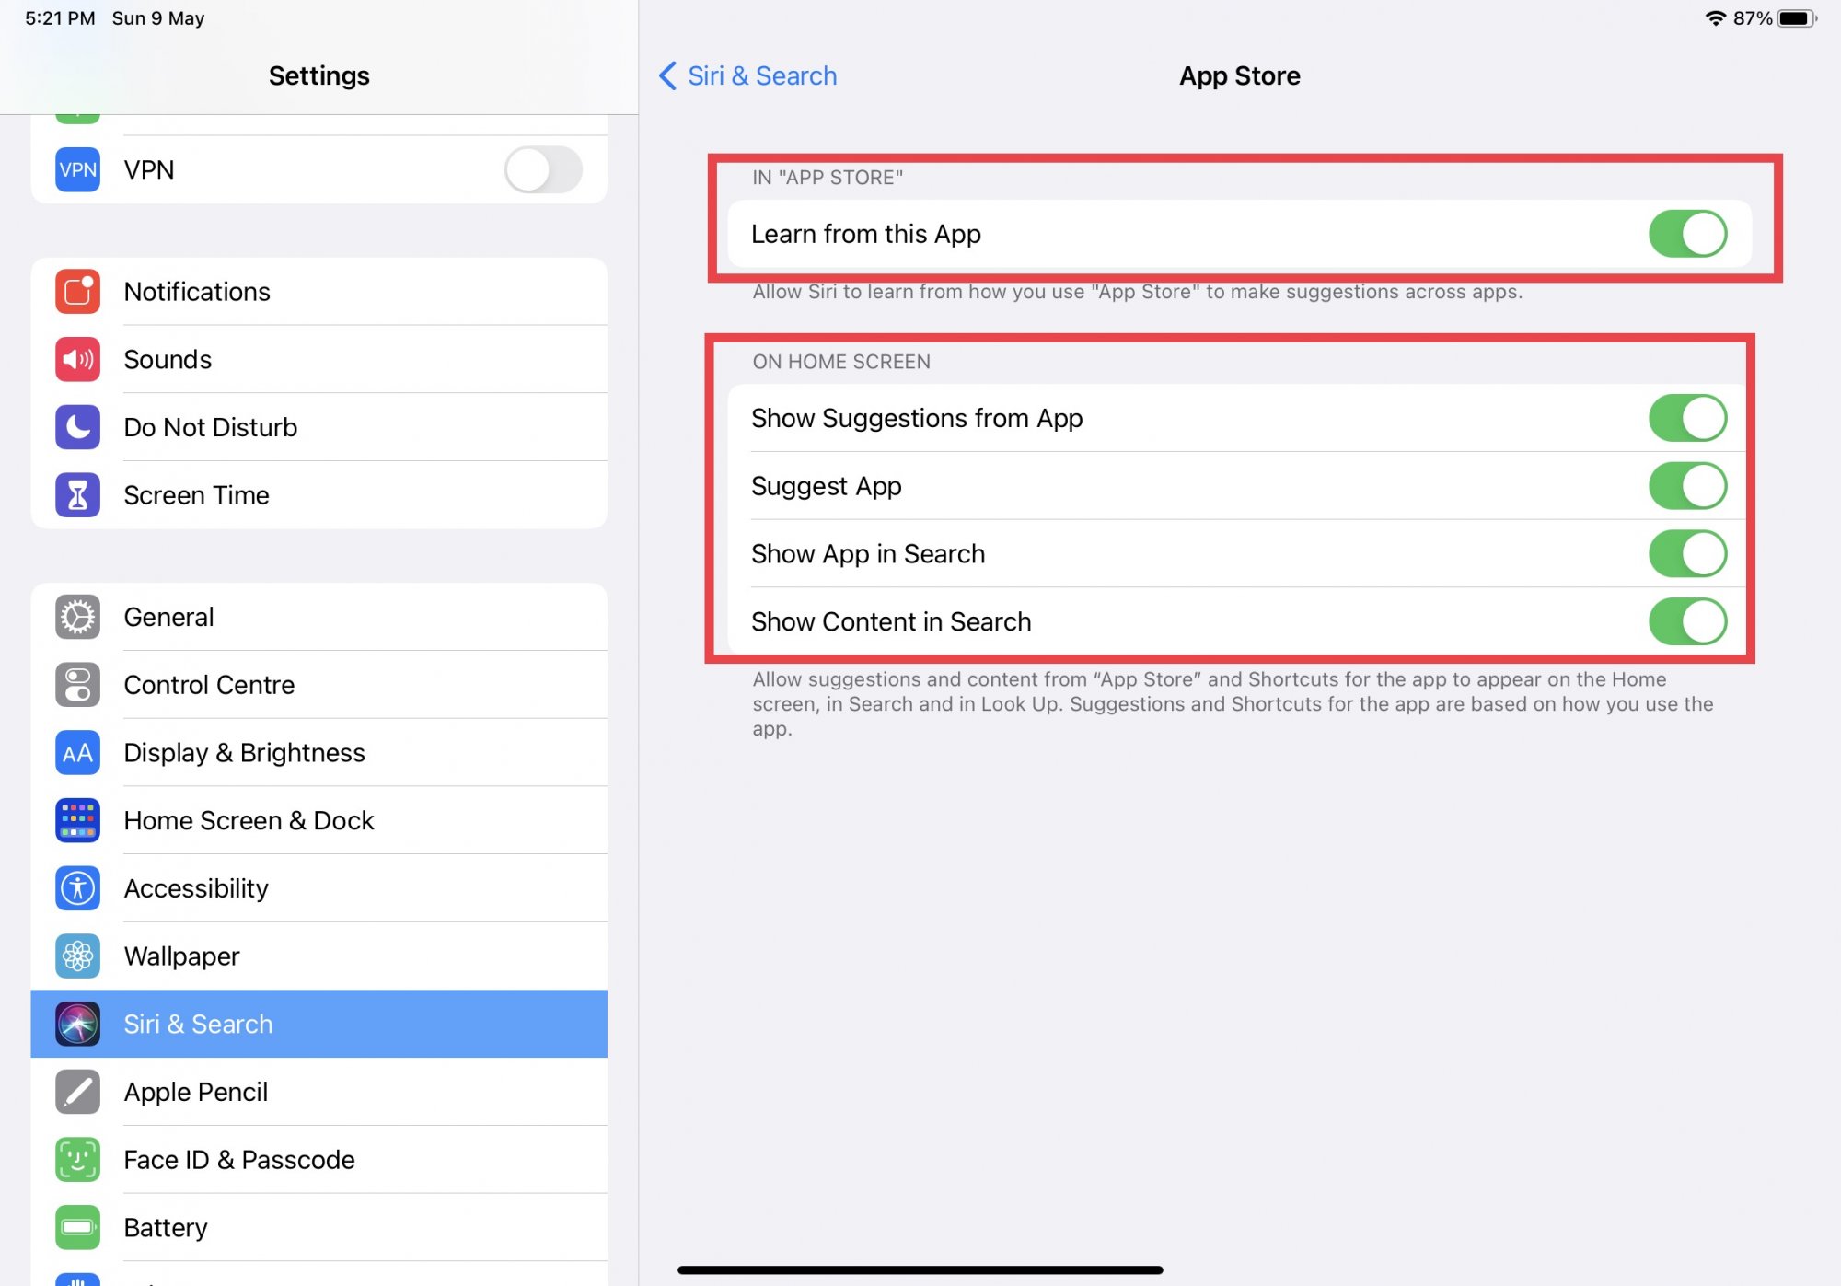Open Control Centre settings
The image size is (1841, 1286).
tap(209, 685)
